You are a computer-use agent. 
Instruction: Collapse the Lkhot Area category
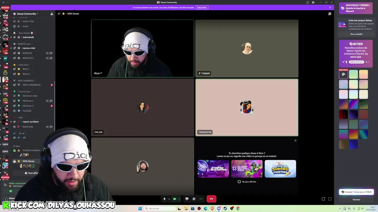tap(23, 65)
